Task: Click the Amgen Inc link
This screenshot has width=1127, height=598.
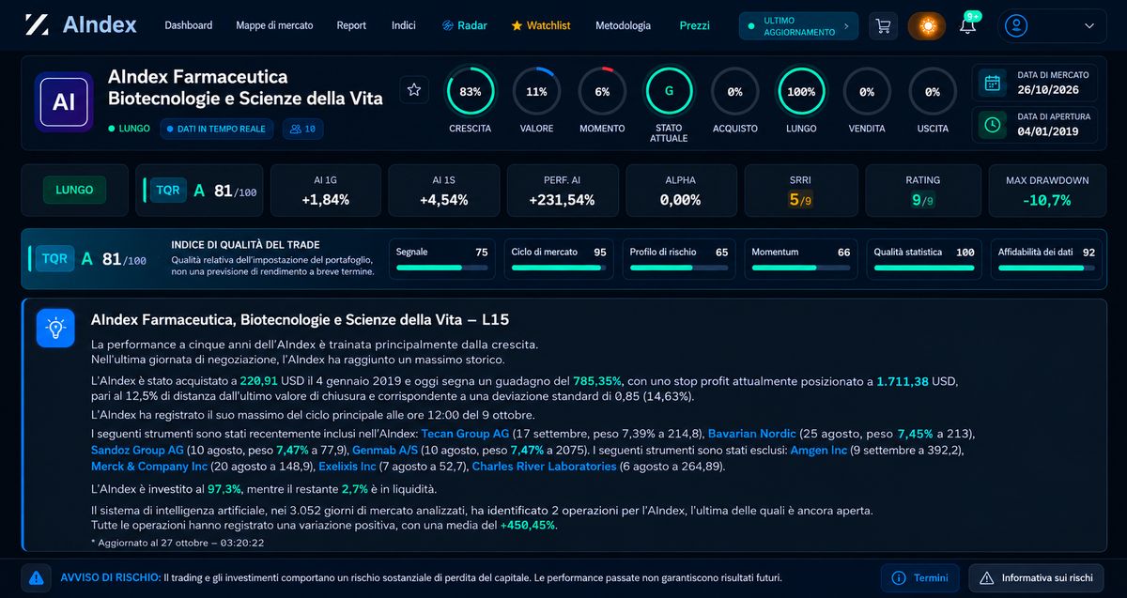Action: pos(819,451)
